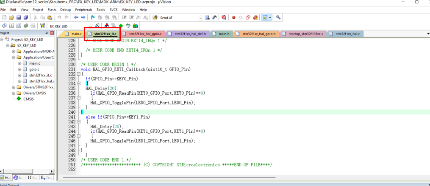Screen dimensions: 430x186
Task: Start the debug session with the magnifier icon
Action: [224, 17]
